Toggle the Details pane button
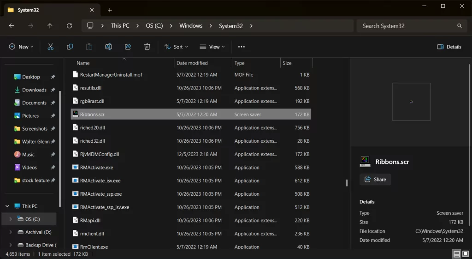Viewport: 472px width, 259px height. click(x=449, y=47)
